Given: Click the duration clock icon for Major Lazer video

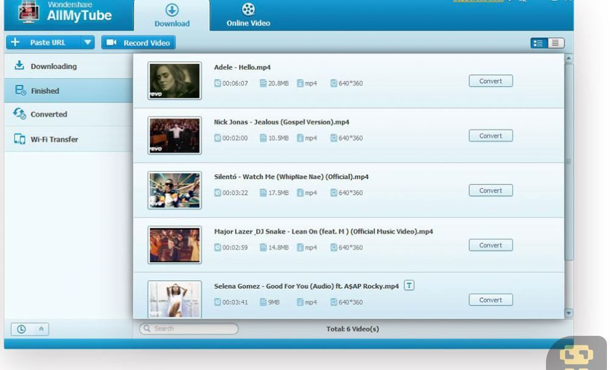Looking at the screenshot, I should coord(218,247).
